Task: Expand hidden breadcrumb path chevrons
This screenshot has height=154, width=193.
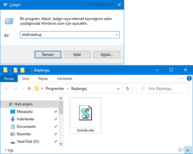Action: pyautogui.click(x=42, y=89)
